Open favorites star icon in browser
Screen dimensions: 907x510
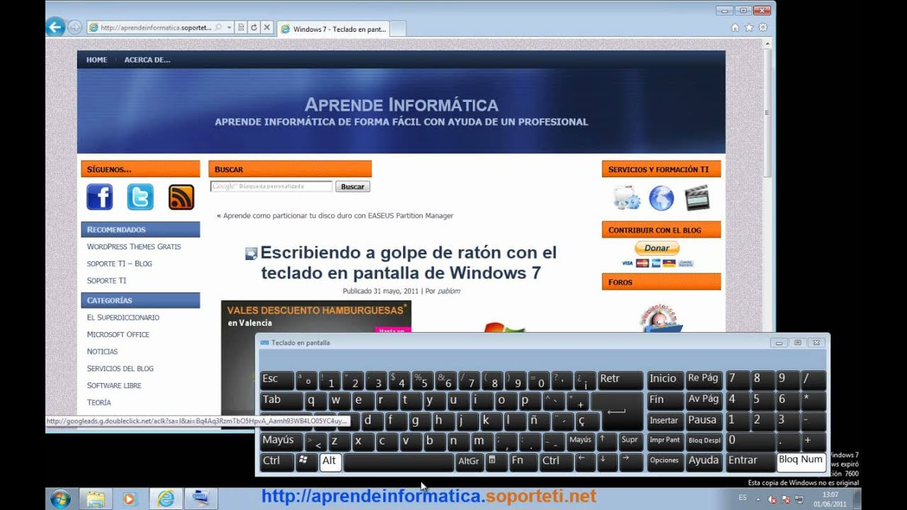click(x=749, y=28)
